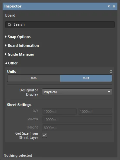Image resolution: width=120 pixels, height=160 pixels.
Task: Uncheck Get Size From Sheet Layer
Action: [x=44, y=135]
